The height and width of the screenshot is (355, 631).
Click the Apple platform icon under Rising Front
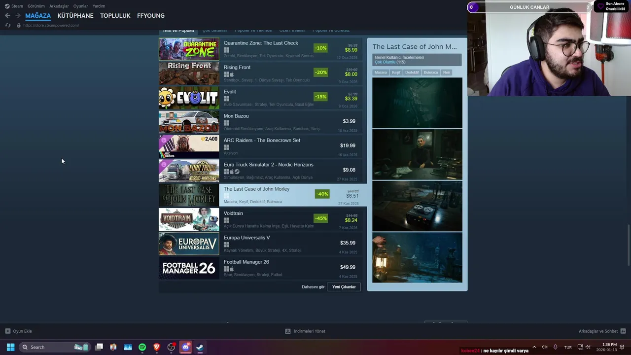point(232,74)
